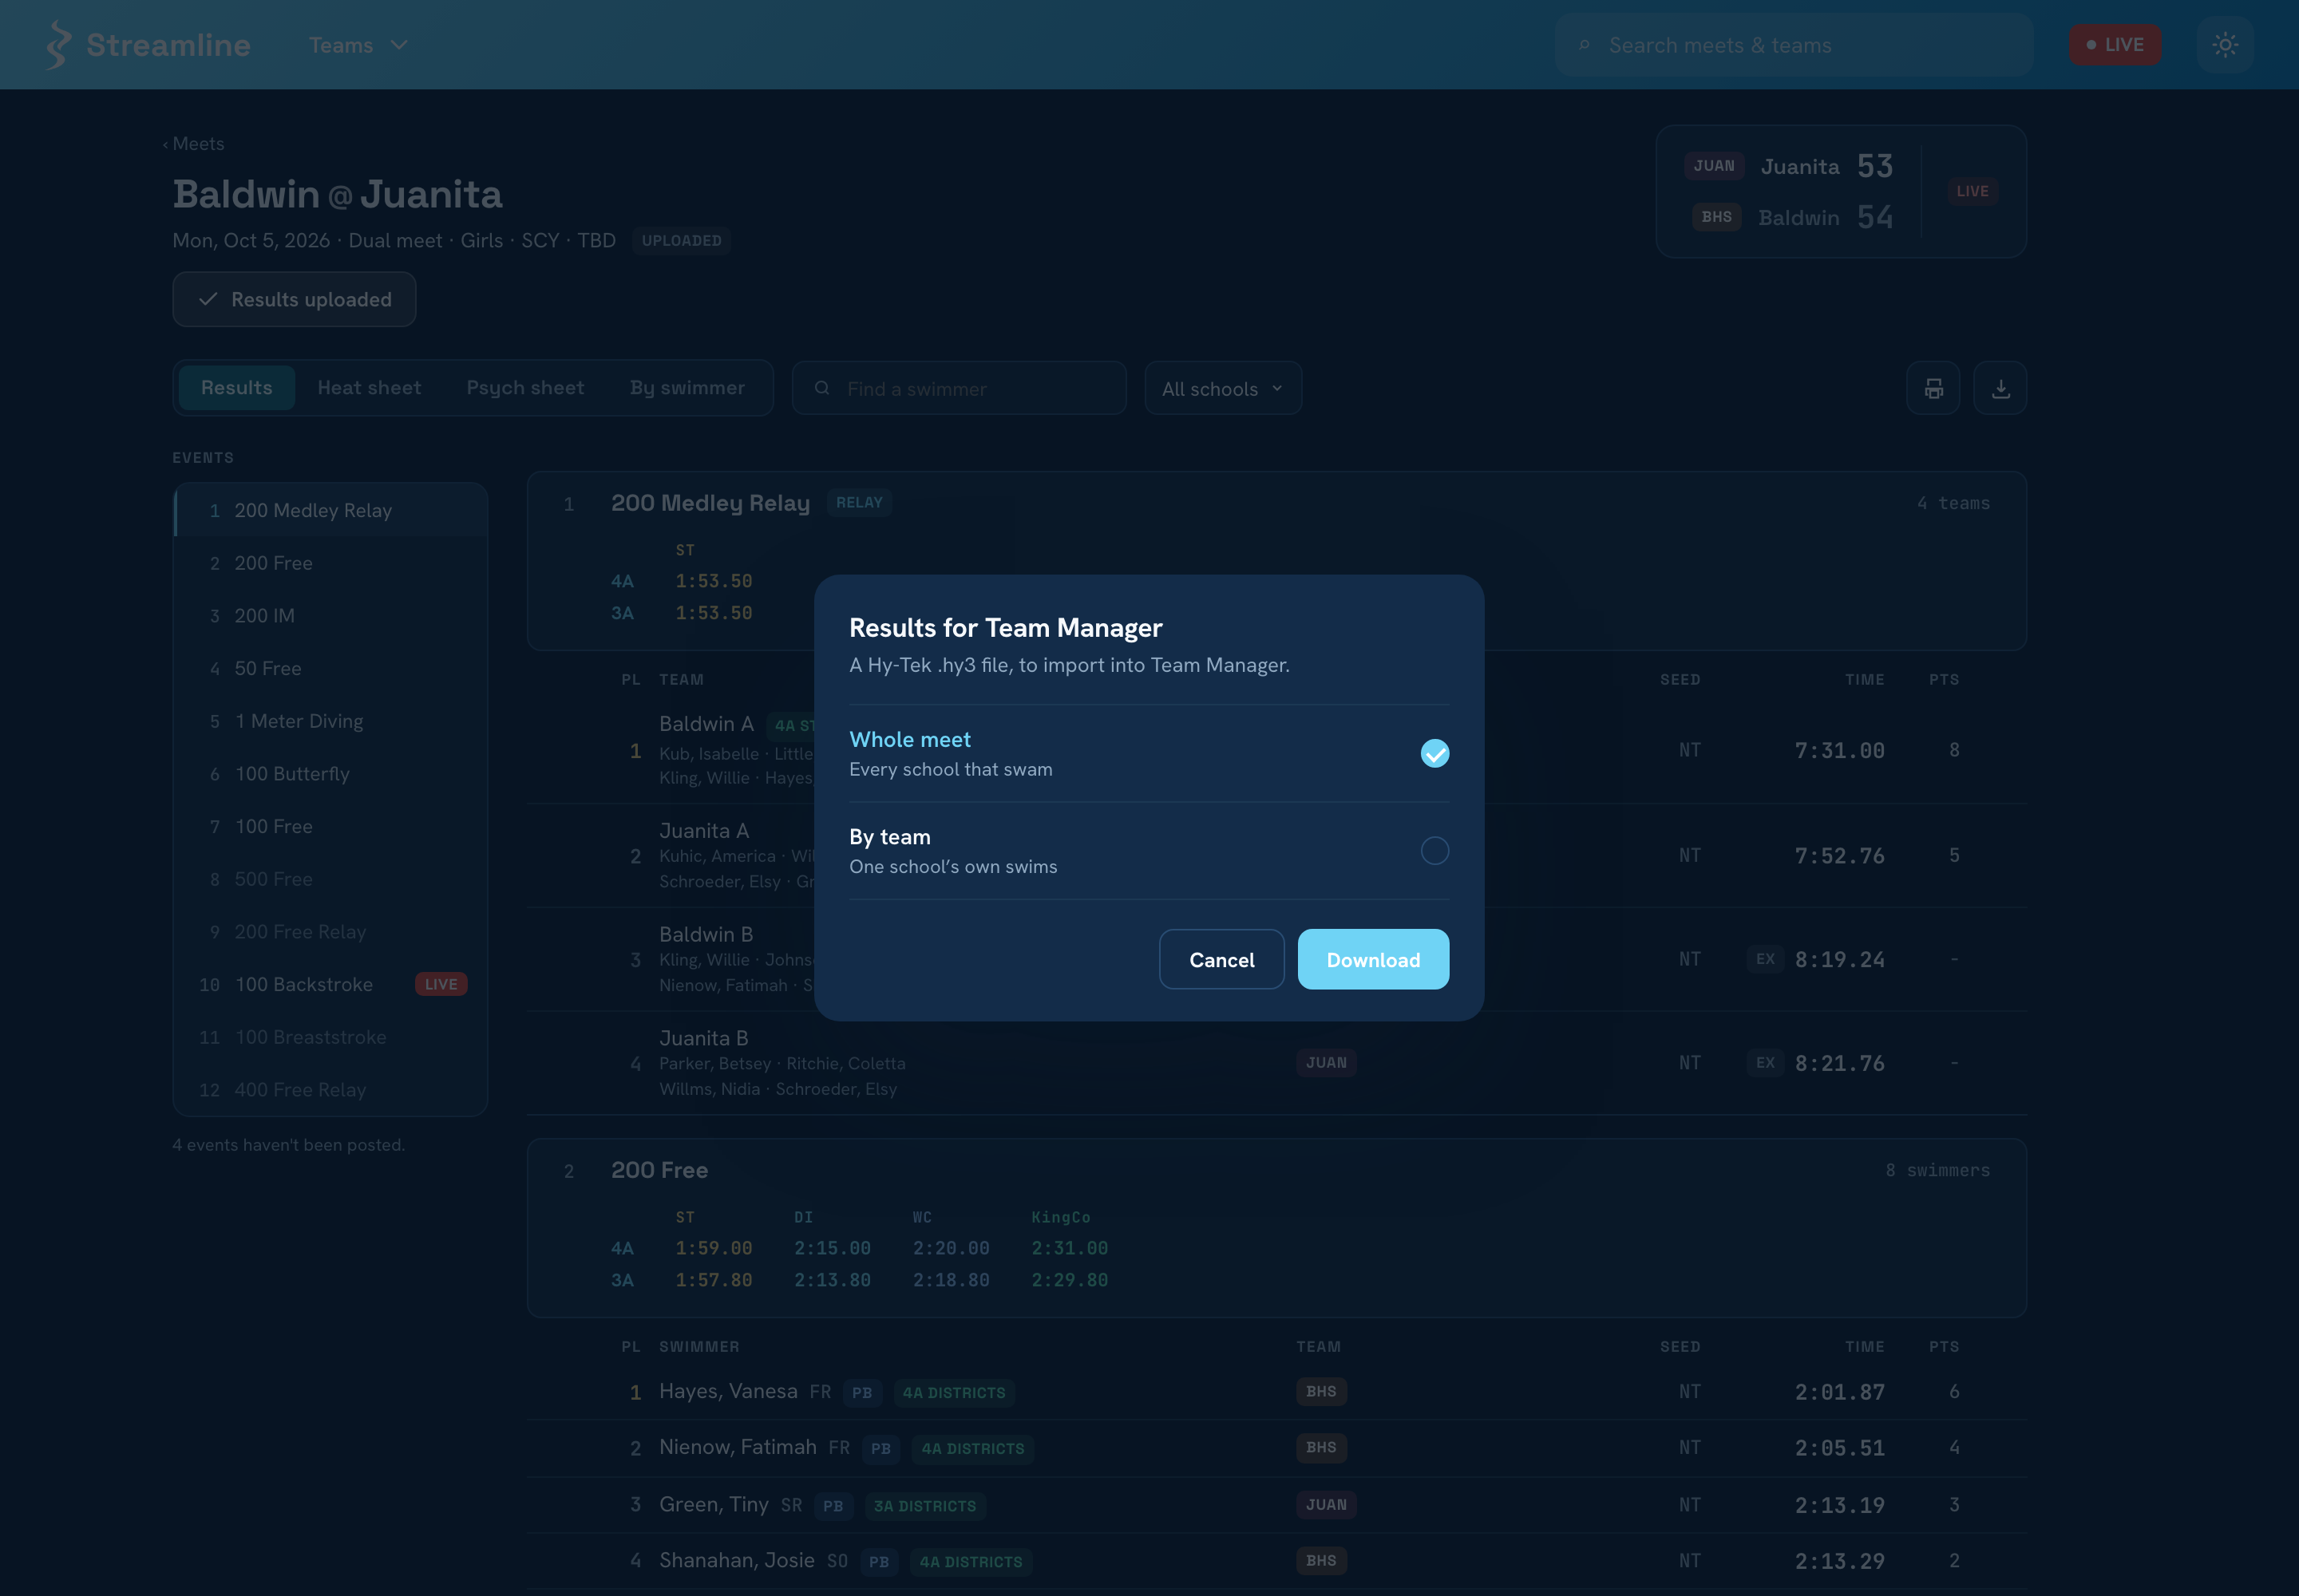Click the BHS badge in scoreboard
The image size is (2299, 1596).
coord(1717,217)
